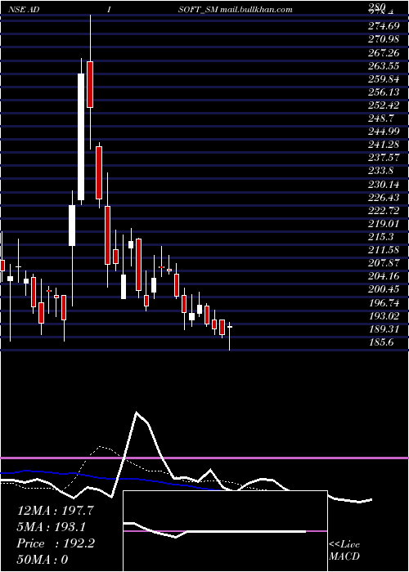Viewport: 409px width, 572px height.
Task: Select the 244.99 price level label
Action: coord(383,132)
